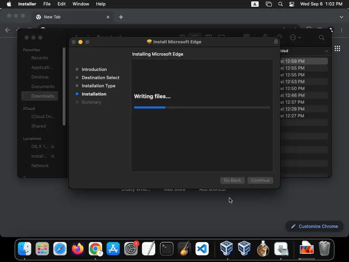Click the Writing files progress bar

[x=202, y=107]
